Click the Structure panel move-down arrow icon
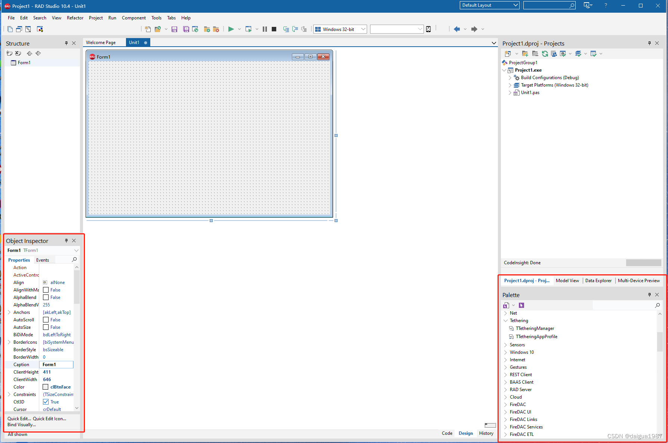This screenshot has height=443, width=668. 38,53
